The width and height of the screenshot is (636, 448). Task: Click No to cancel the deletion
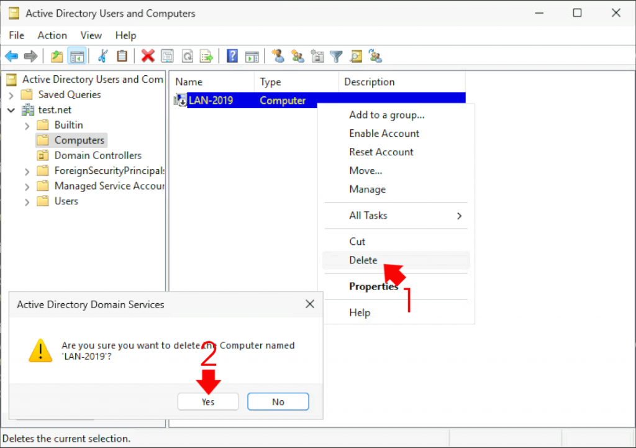[x=278, y=401]
